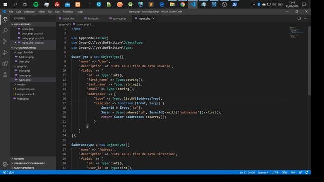Open the File menu
The image size is (324, 182).
click(x=11, y=12)
